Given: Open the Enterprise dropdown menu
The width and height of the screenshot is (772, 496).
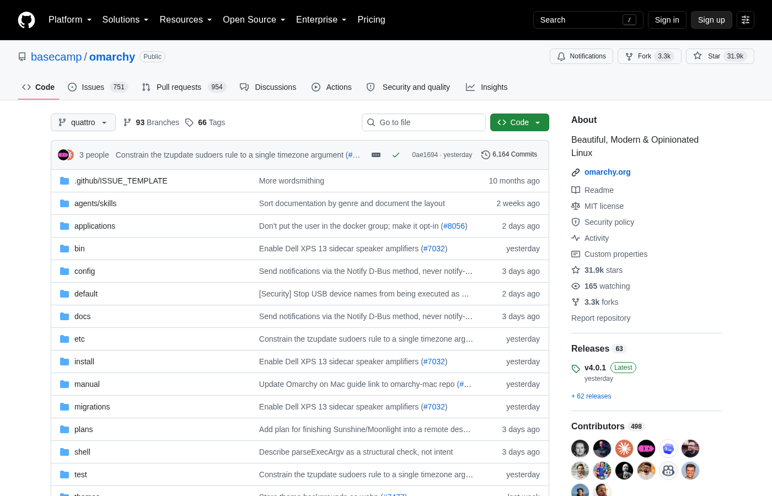Looking at the screenshot, I should coord(321,20).
